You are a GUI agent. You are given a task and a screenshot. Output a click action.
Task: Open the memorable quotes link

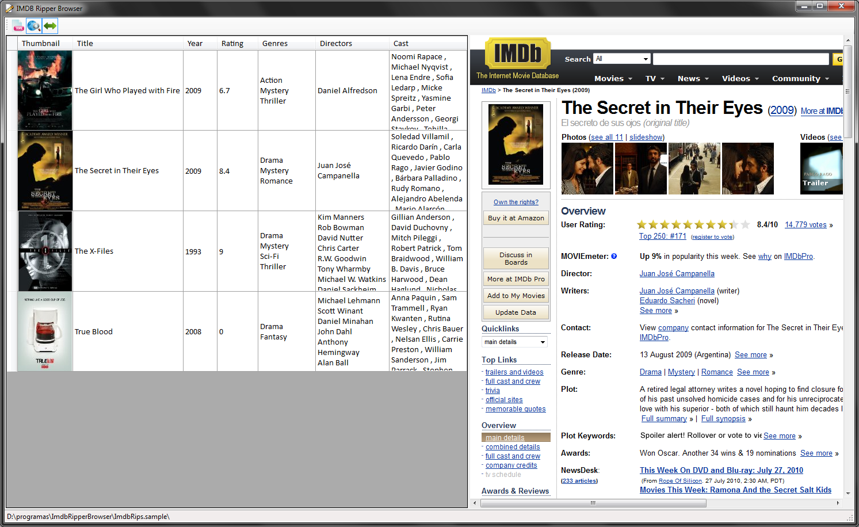(516, 409)
